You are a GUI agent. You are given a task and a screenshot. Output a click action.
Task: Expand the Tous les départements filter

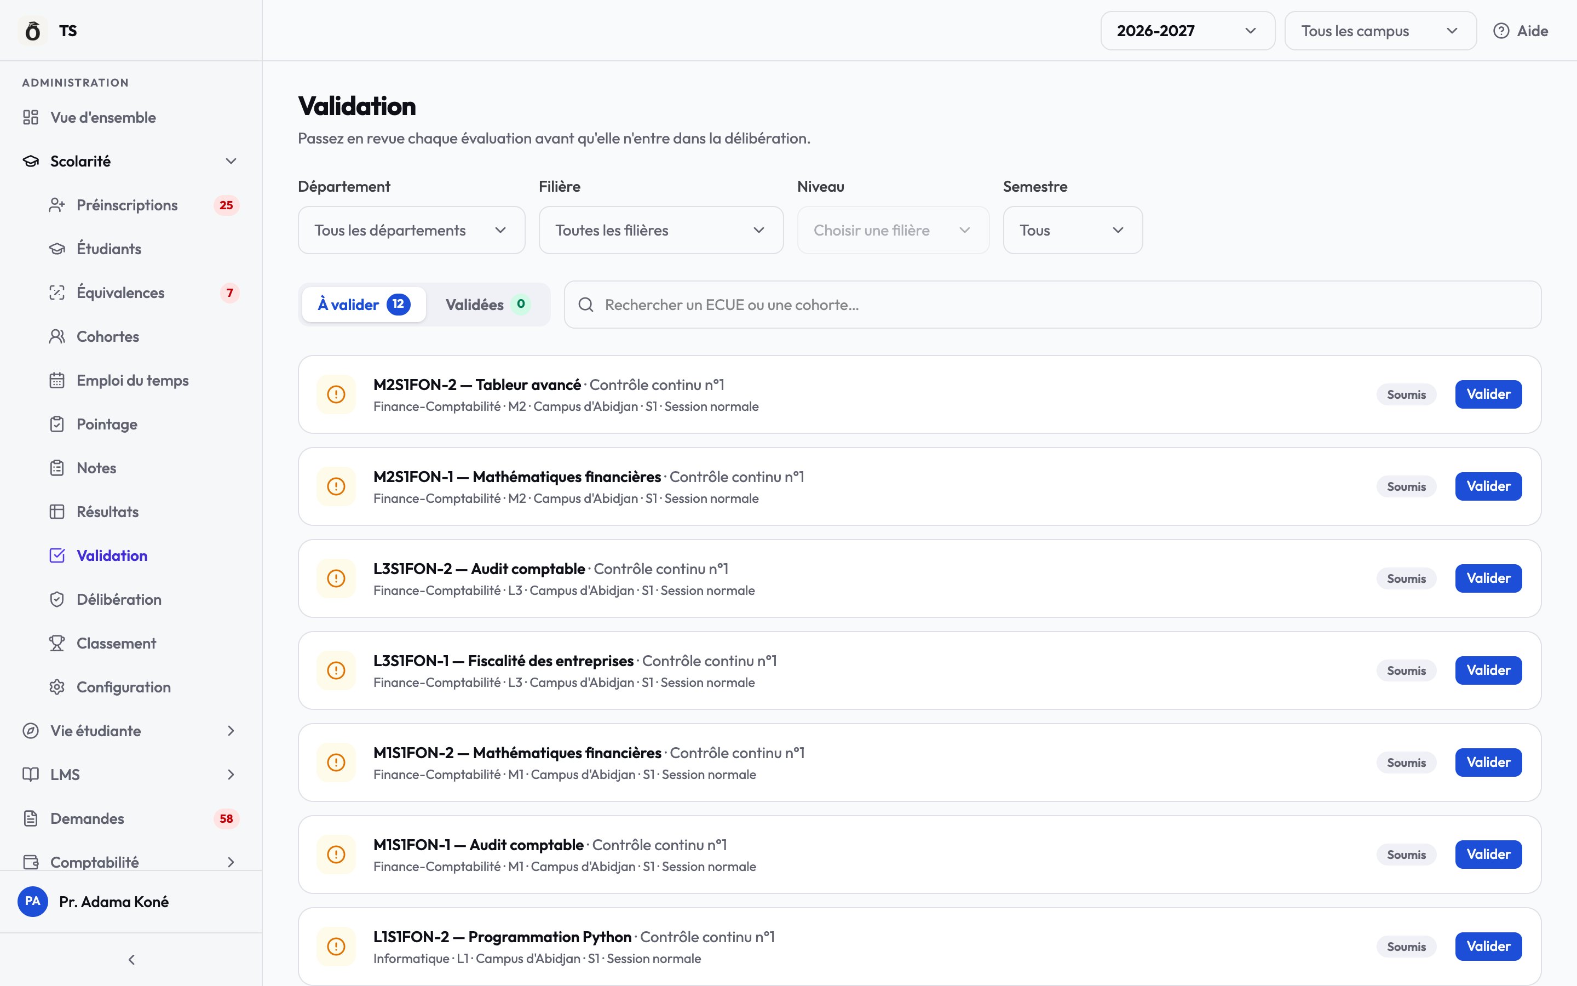(x=411, y=230)
